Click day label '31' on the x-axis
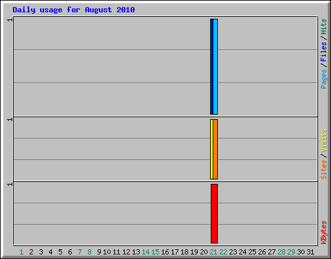331x259 pixels. point(310,252)
